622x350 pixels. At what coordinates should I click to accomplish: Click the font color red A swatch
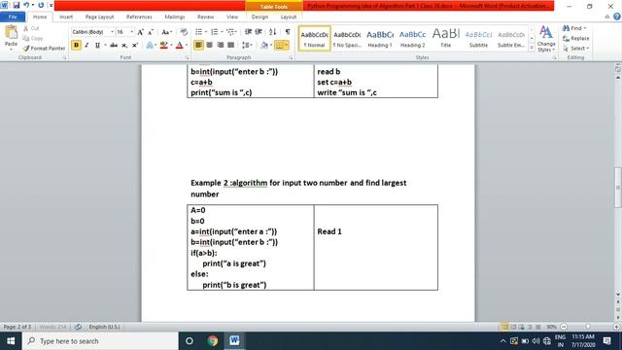(179, 46)
